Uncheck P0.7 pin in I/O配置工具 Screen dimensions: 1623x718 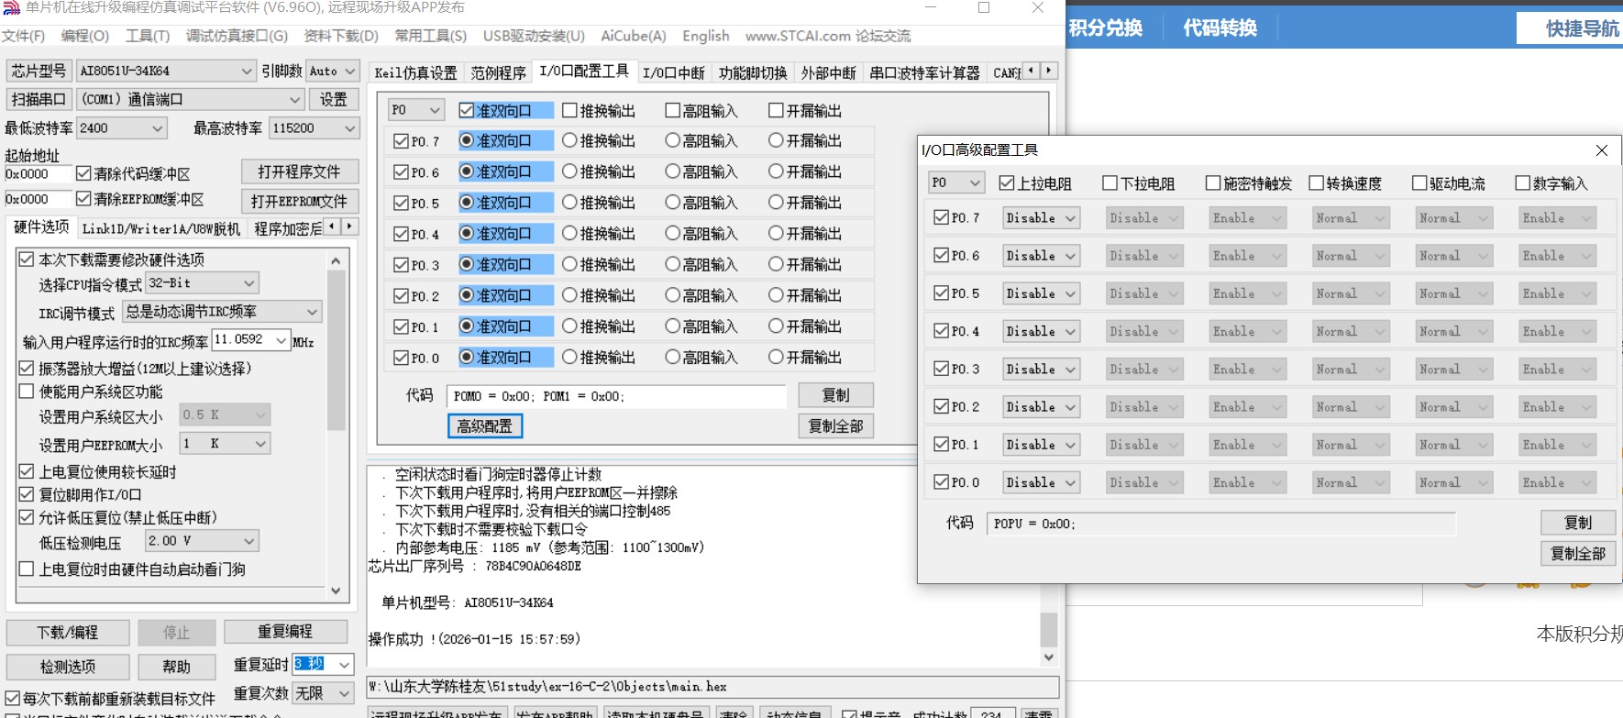pyautogui.click(x=401, y=141)
